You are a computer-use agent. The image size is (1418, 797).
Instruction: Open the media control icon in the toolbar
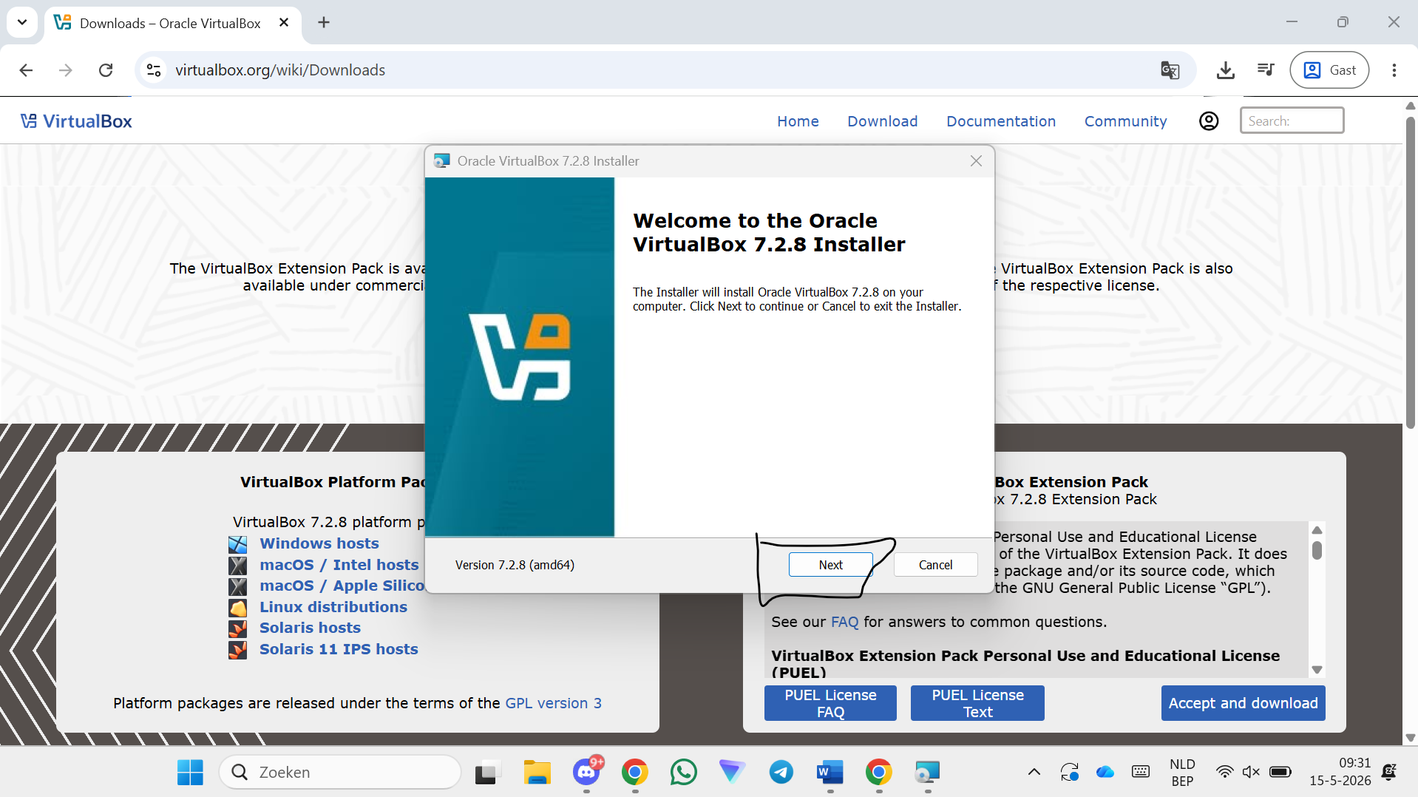(1266, 70)
